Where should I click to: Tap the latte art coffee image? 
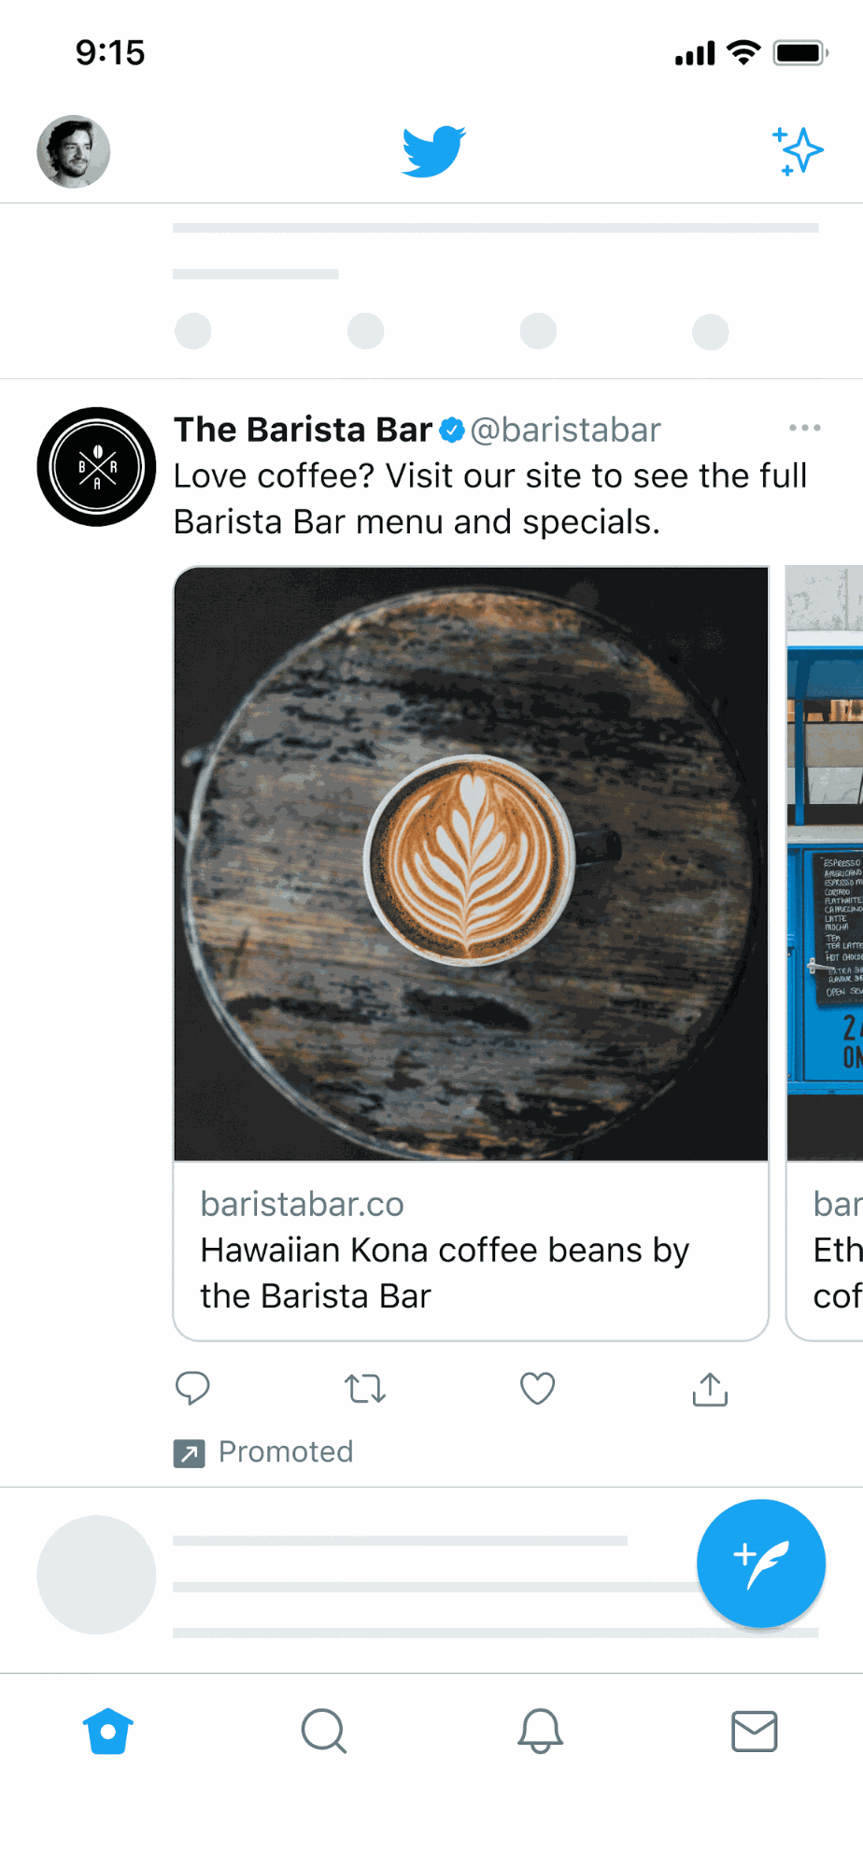click(x=471, y=864)
